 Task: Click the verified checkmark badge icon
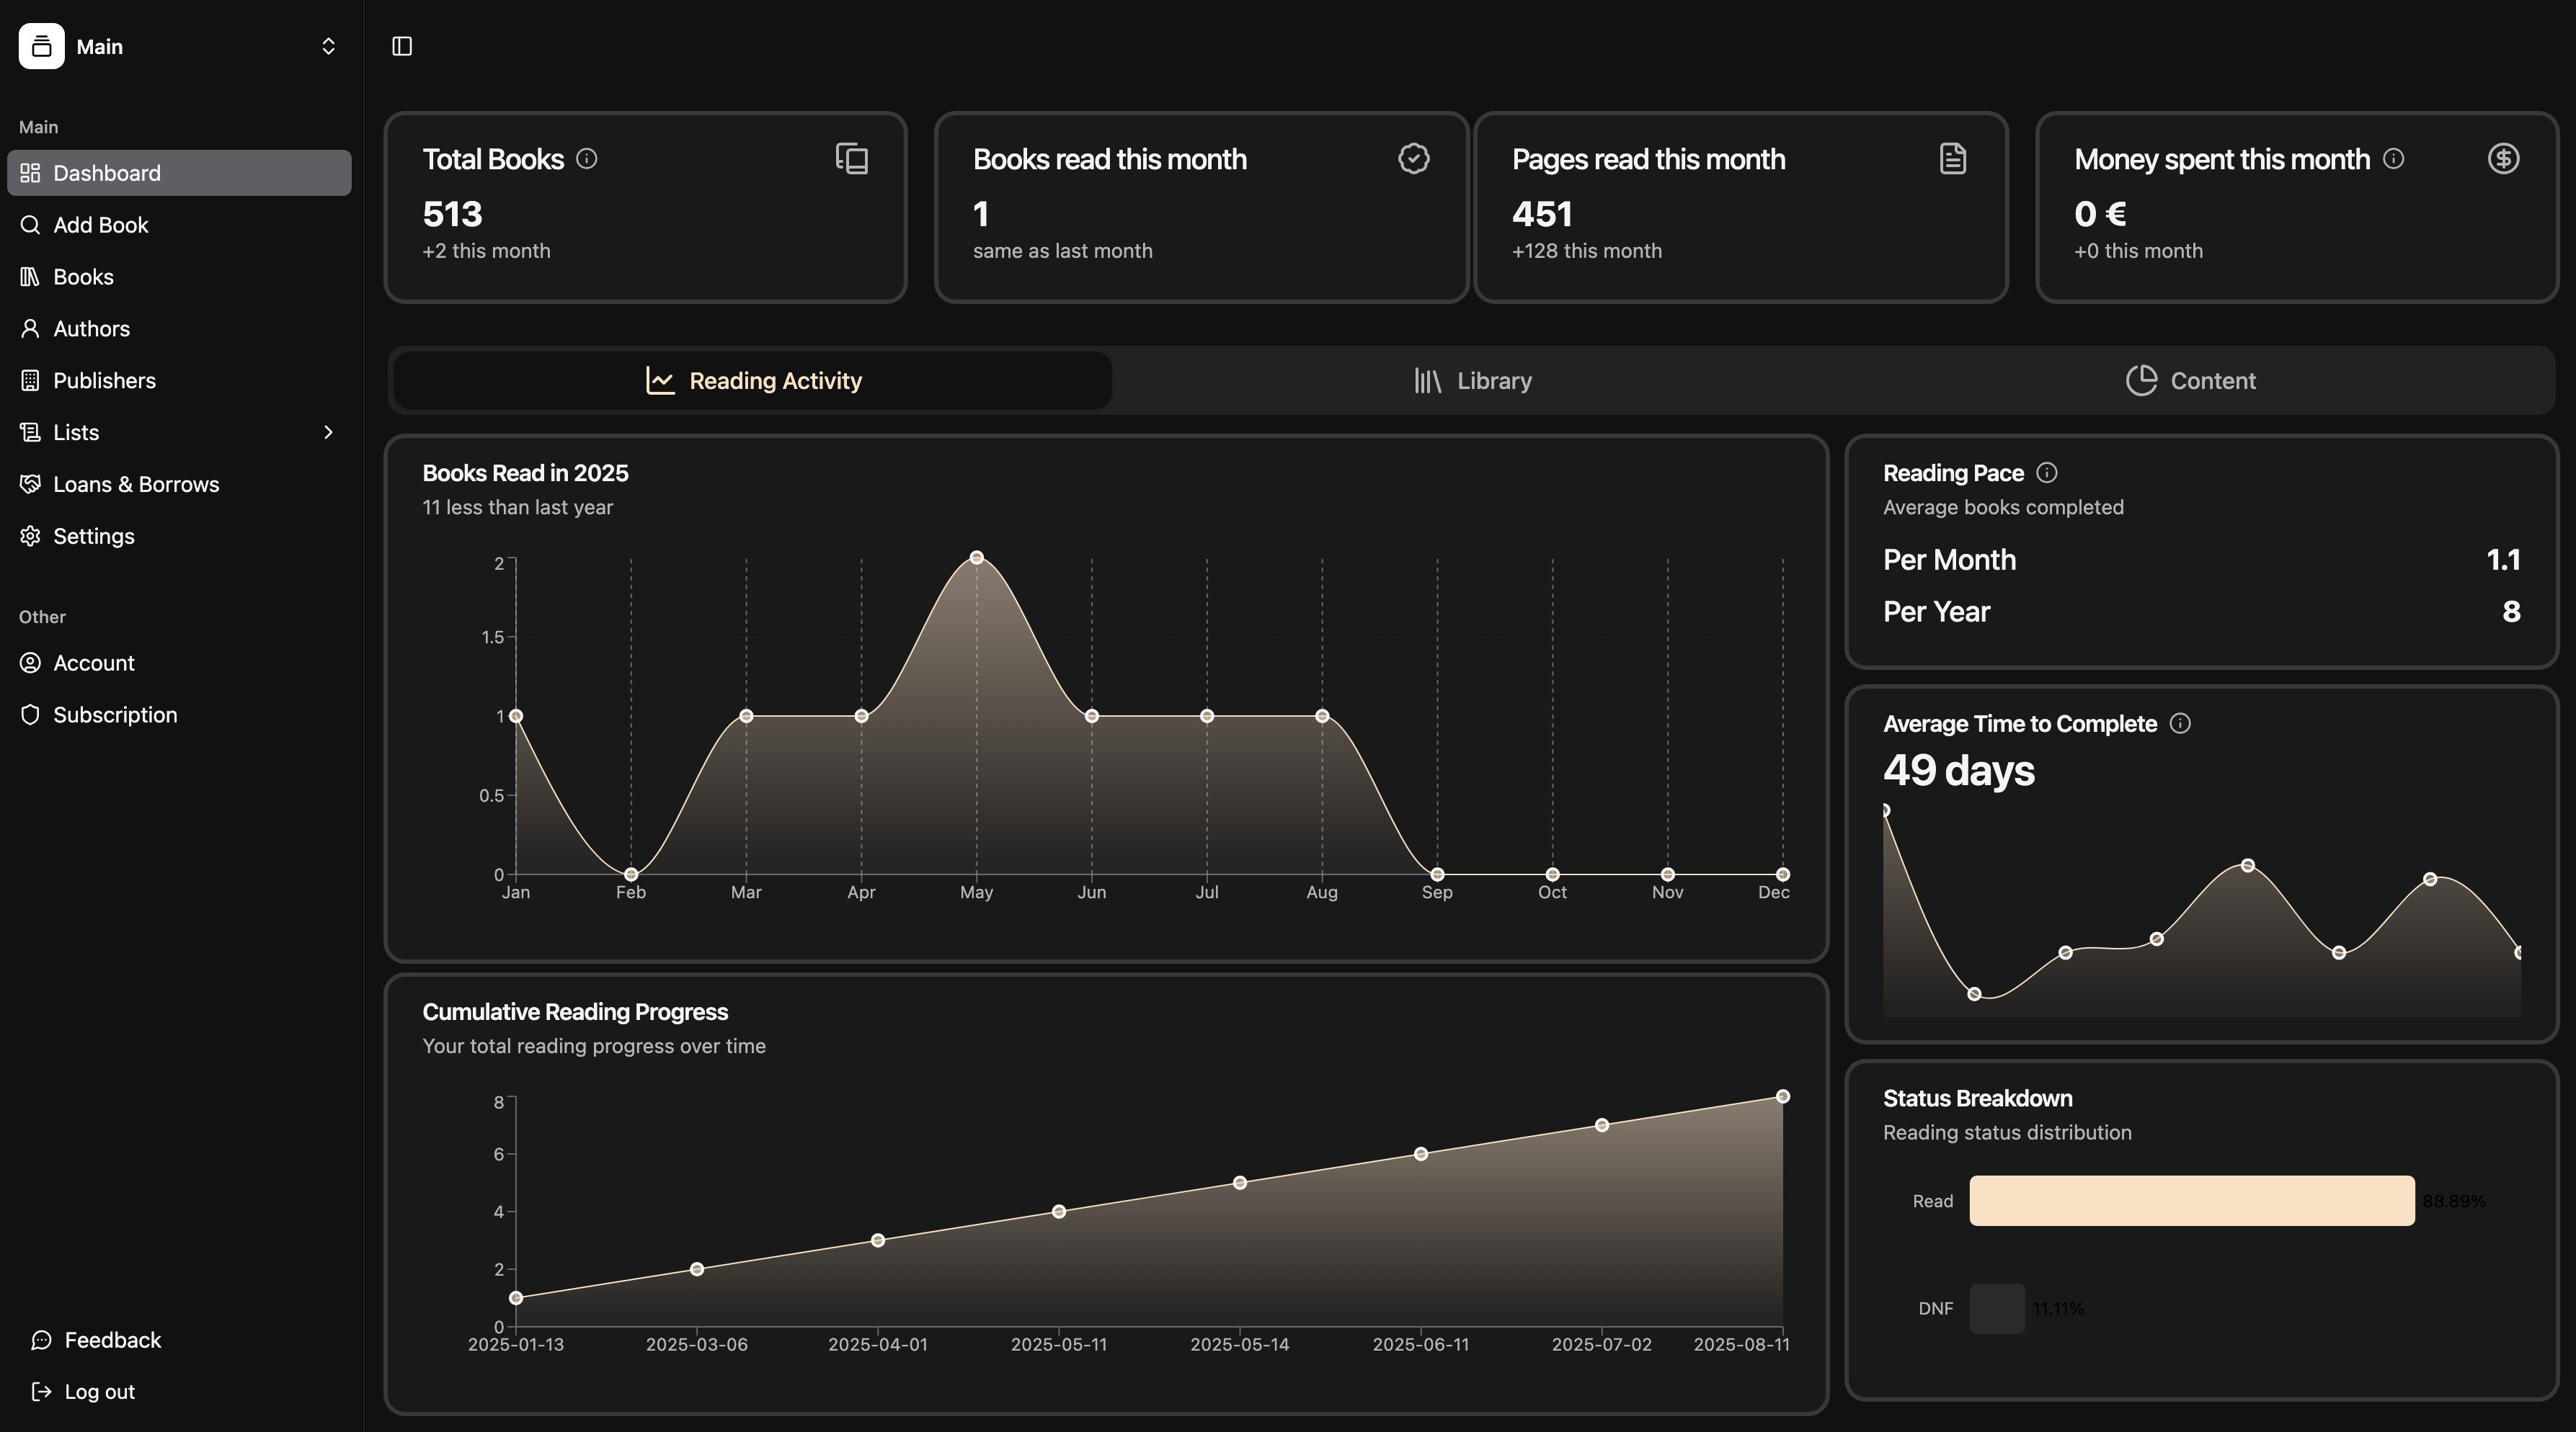tap(1413, 159)
